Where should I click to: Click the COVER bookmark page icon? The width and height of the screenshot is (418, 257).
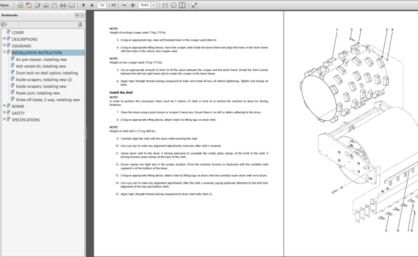click(x=9, y=32)
